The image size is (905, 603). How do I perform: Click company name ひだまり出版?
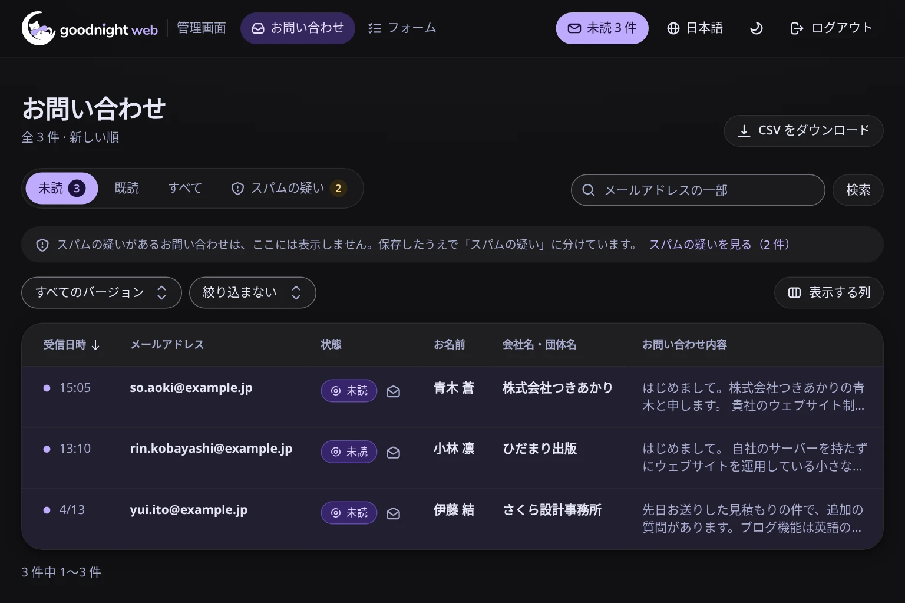(540, 449)
